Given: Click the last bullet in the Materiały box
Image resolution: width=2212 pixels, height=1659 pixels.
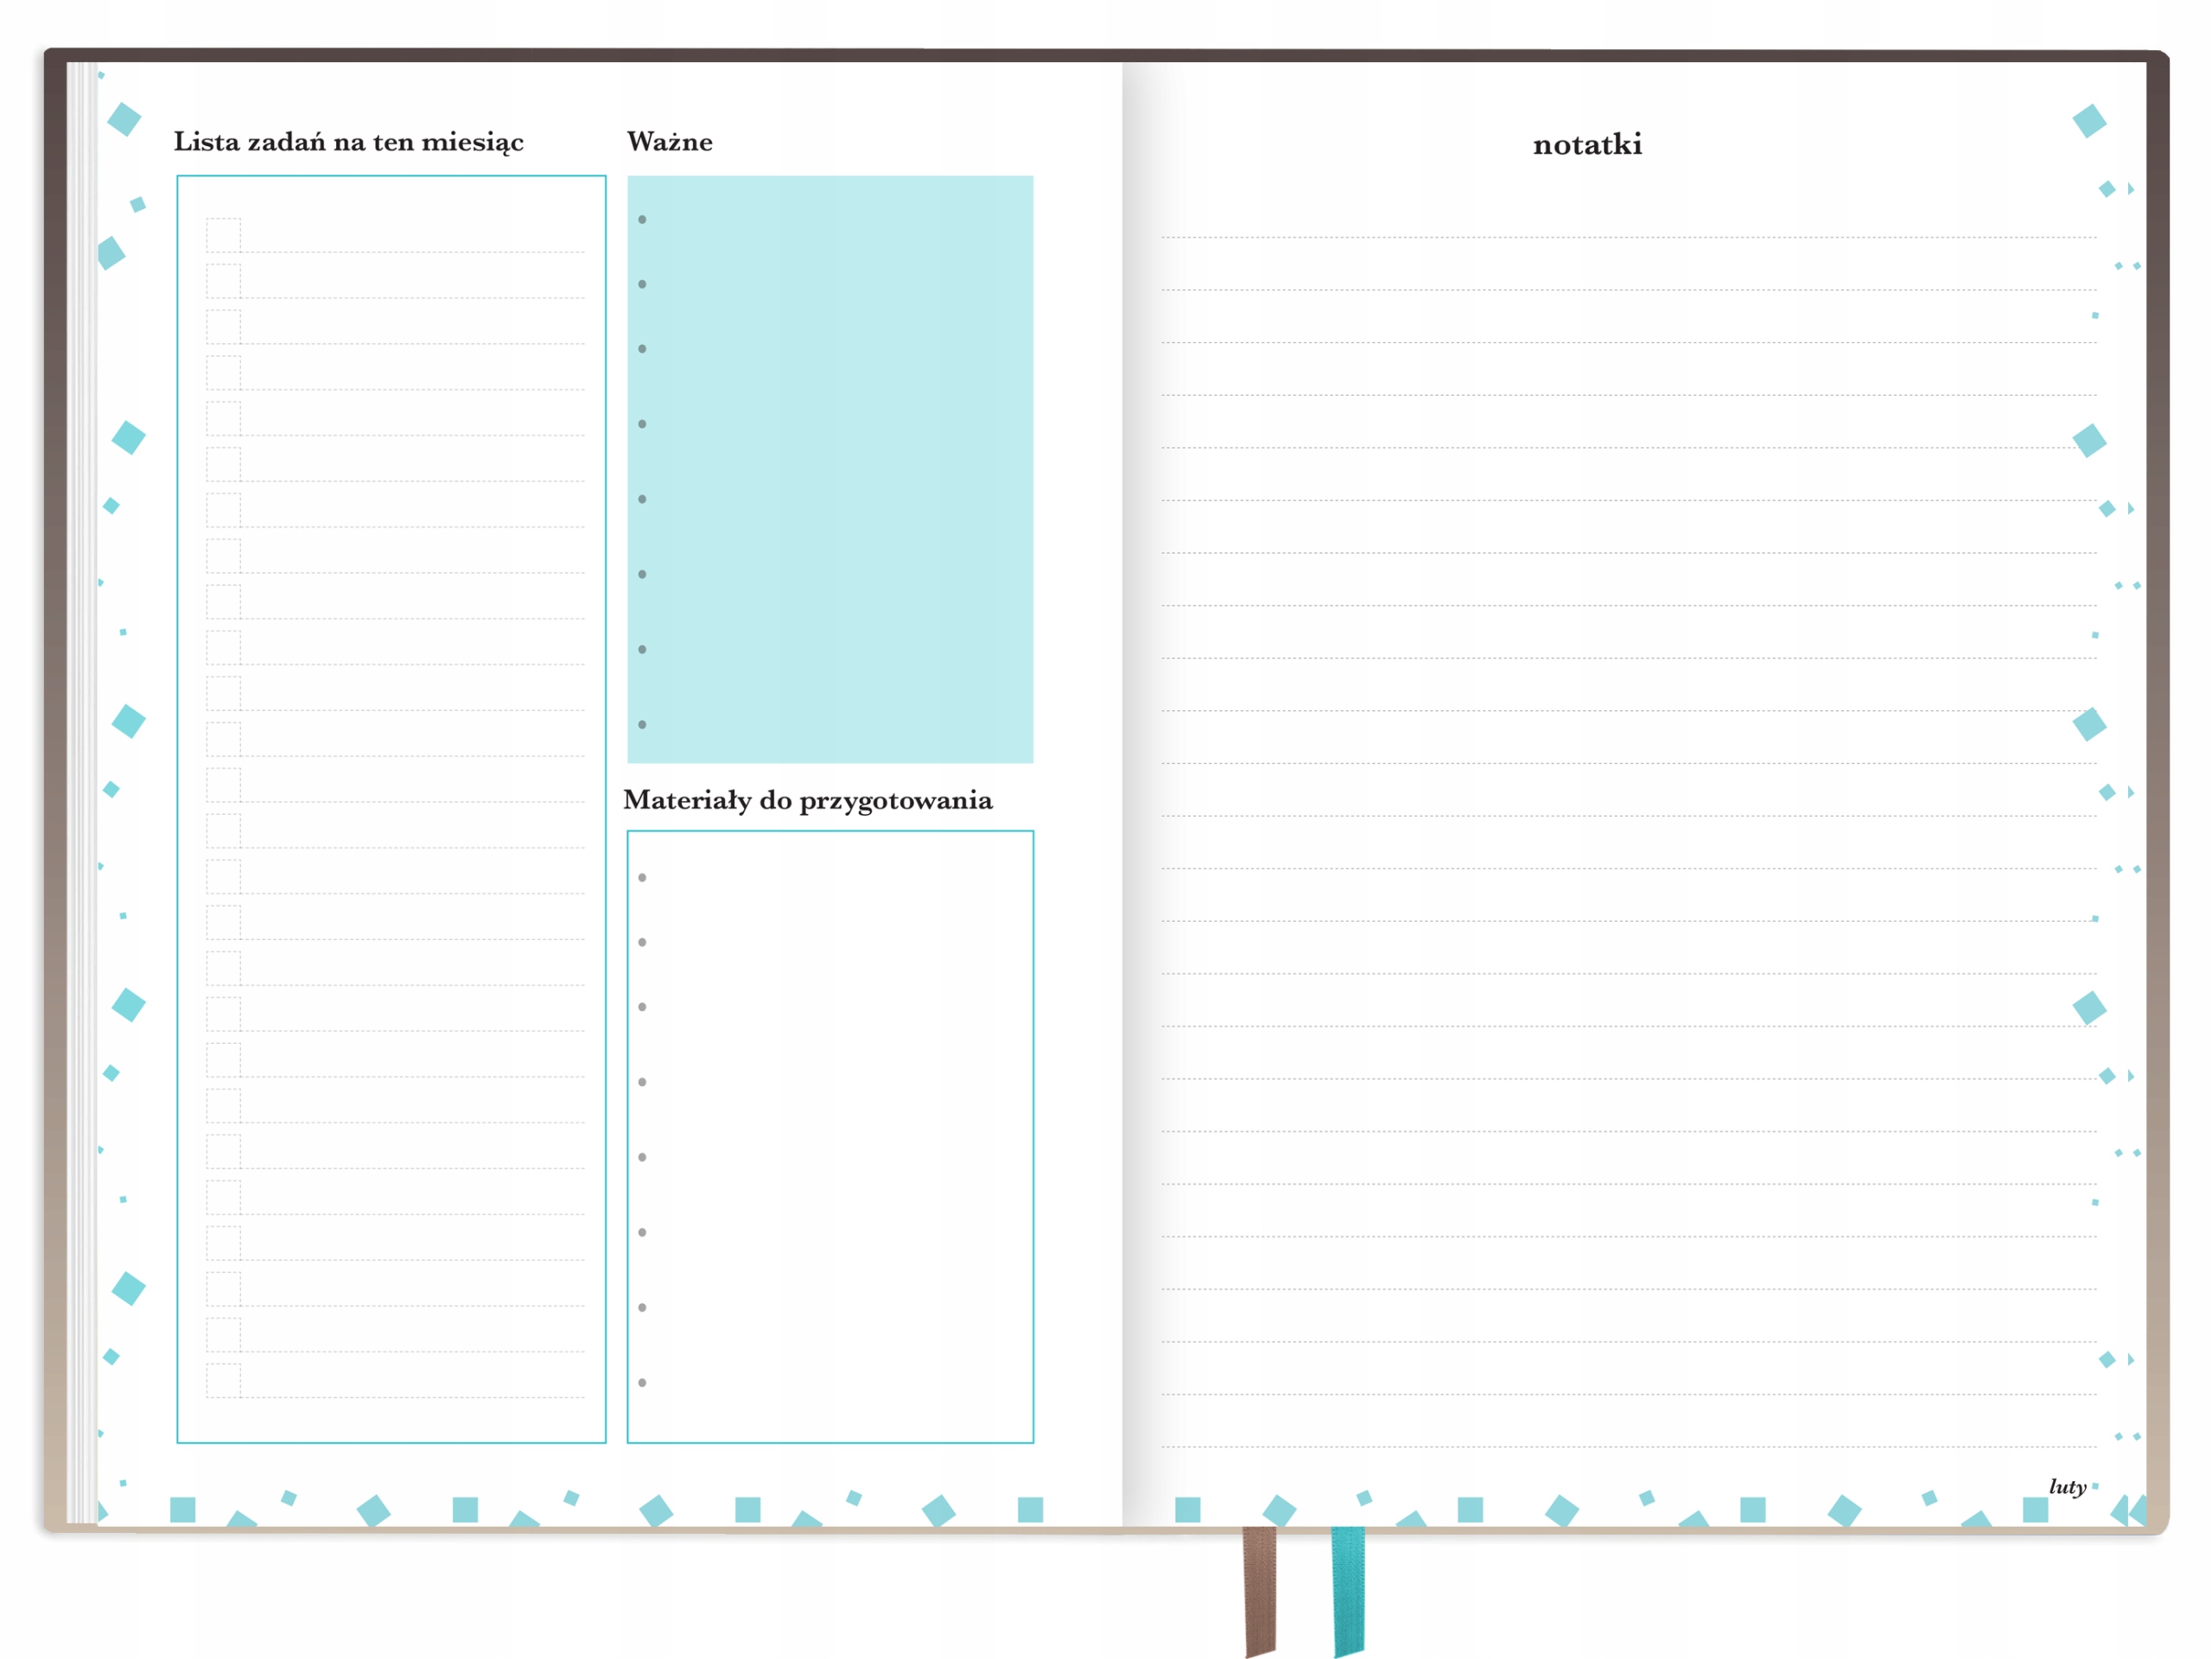Looking at the screenshot, I should [x=642, y=1382].
